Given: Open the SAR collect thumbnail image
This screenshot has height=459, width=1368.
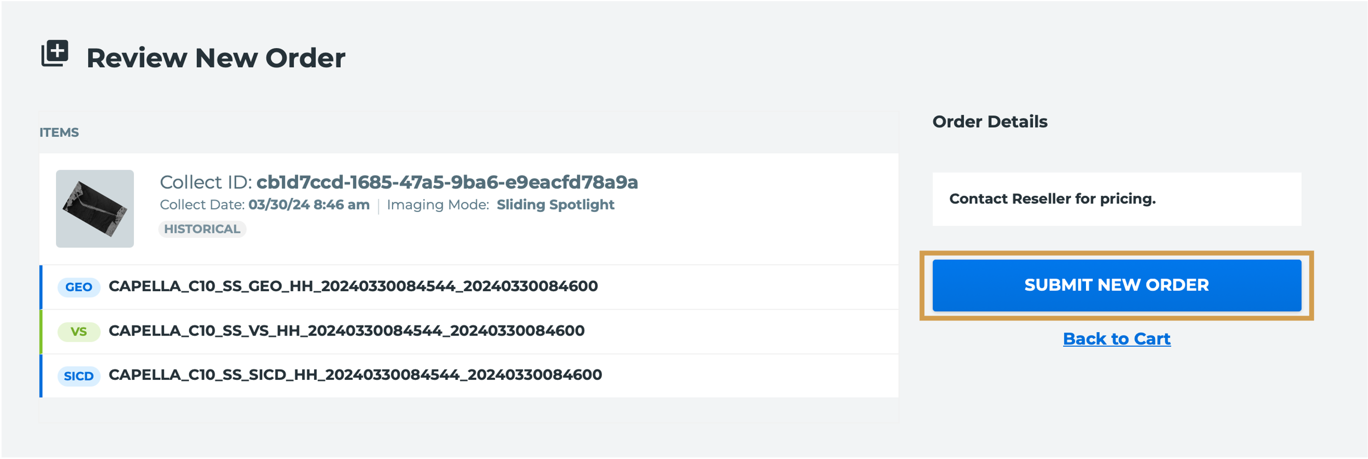Looking at the screenshot, I should click(x=95, y=209).
